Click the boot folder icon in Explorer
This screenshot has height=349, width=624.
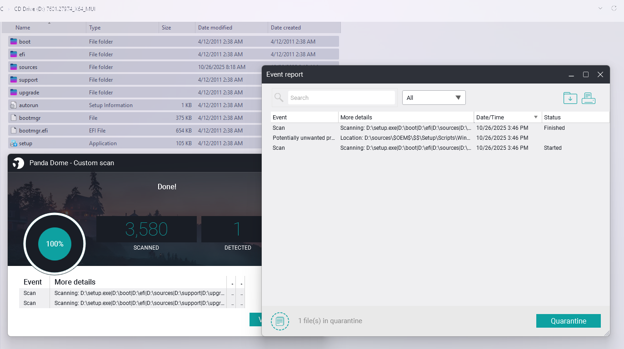tap(13, 41)
